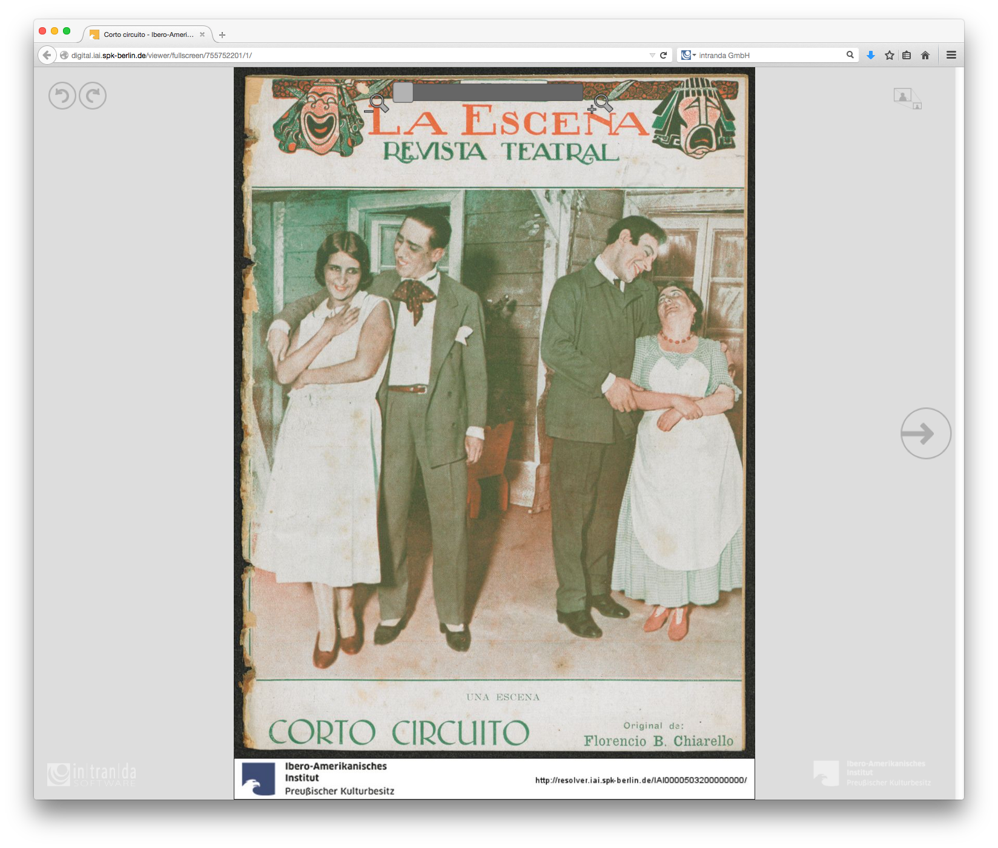
Task: Click zoom in magnifier icon
Action: click(x=601, y=104)
